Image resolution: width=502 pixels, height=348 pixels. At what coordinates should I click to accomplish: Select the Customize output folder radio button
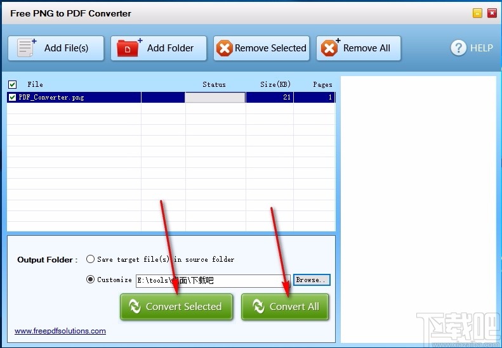[90, 280]
